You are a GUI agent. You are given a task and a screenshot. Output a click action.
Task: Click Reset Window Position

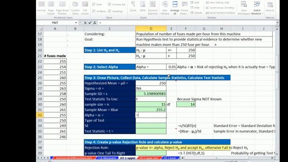pos(220,13)
